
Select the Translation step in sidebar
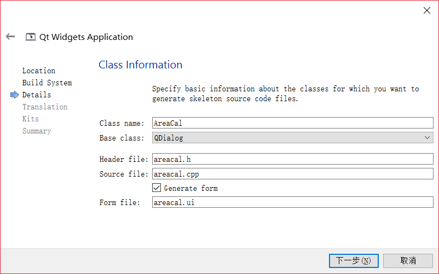tap(45, 107)
